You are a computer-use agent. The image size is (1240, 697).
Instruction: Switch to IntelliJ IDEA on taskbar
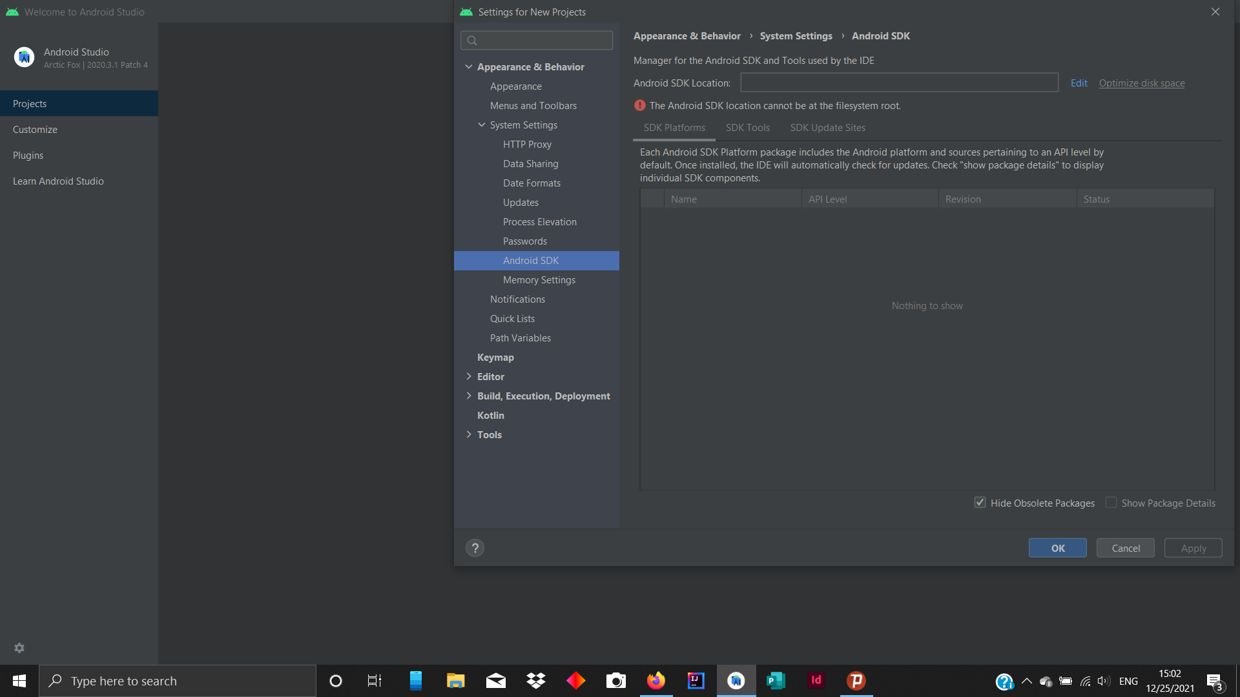coord(696,681)
